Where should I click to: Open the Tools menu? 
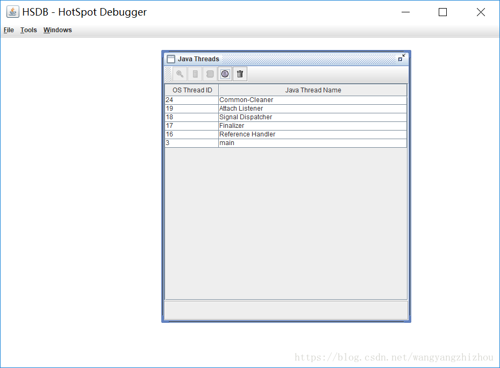point(28,30)
